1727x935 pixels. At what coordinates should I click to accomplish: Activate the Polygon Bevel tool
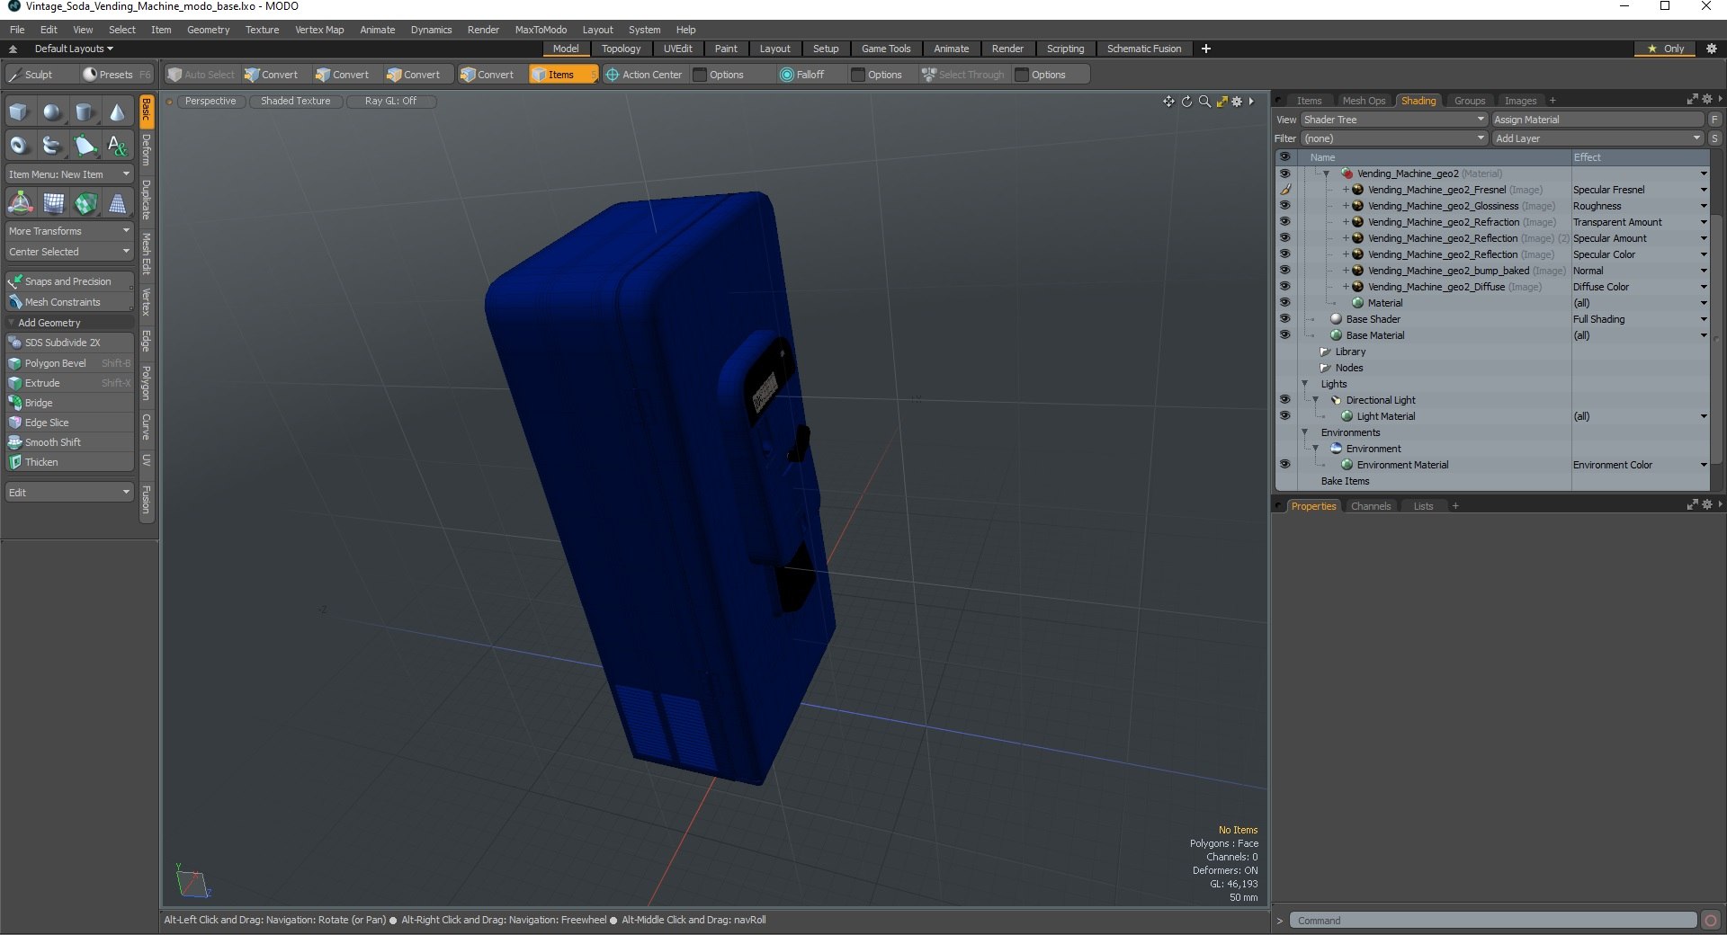69,363
